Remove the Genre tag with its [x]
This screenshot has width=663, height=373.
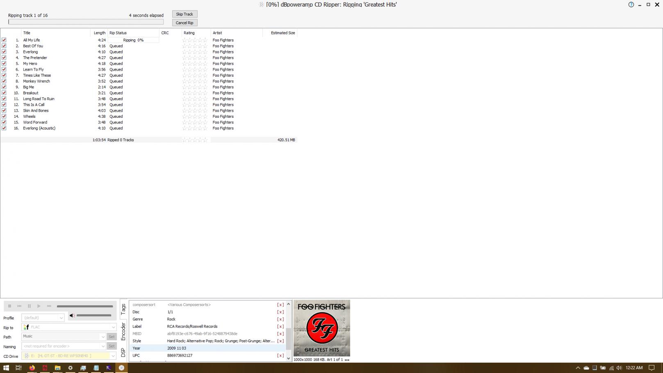click(x=280, y=319)
